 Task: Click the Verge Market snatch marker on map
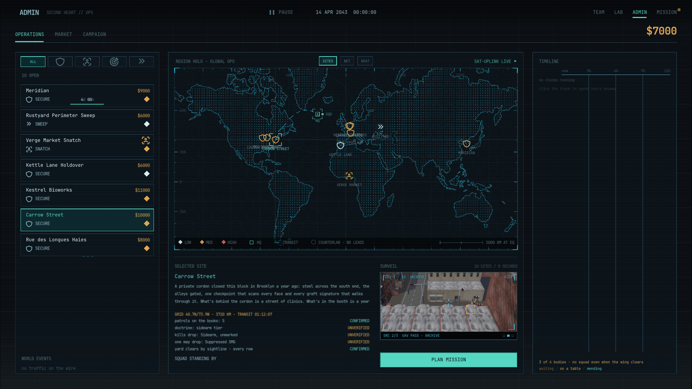click(349, 176)
